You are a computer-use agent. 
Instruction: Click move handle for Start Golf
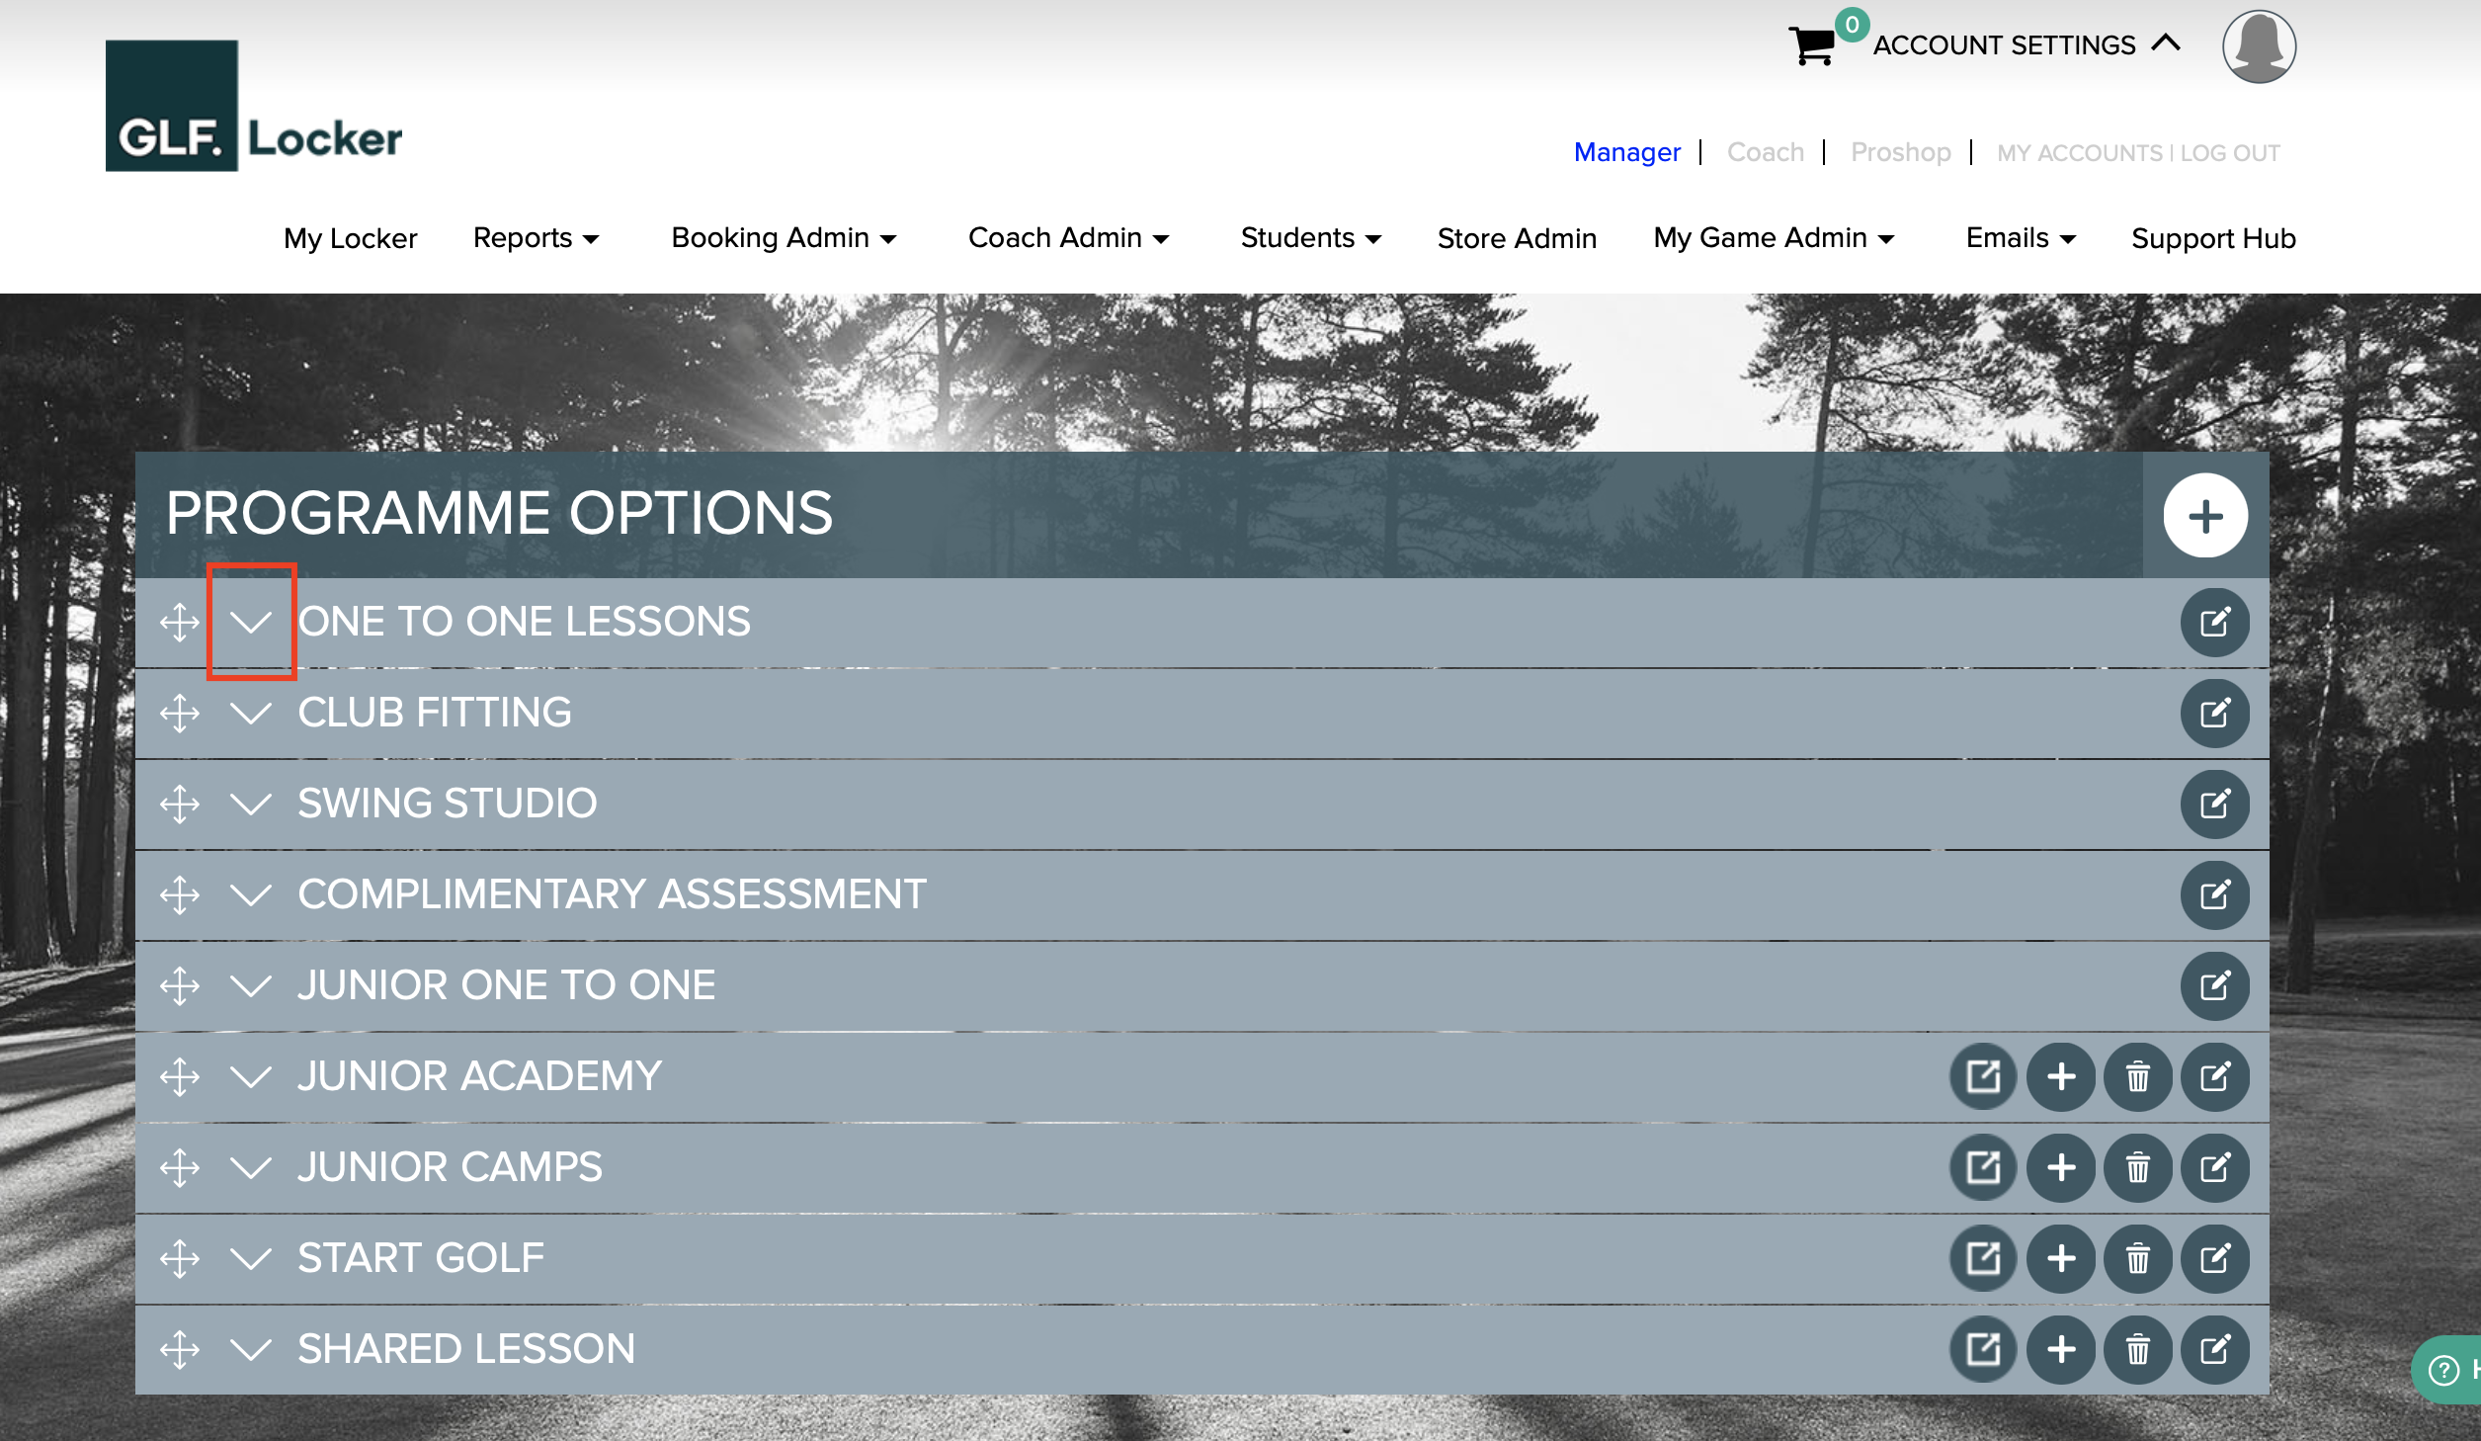(180, 1258)
